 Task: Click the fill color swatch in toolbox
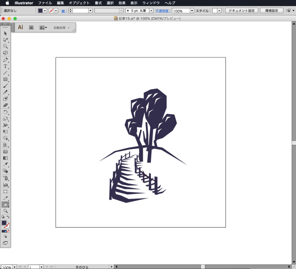[x=4, y=223]
